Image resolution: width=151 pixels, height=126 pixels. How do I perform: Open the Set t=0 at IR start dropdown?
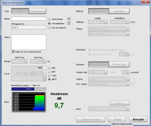tap(109, 34)
